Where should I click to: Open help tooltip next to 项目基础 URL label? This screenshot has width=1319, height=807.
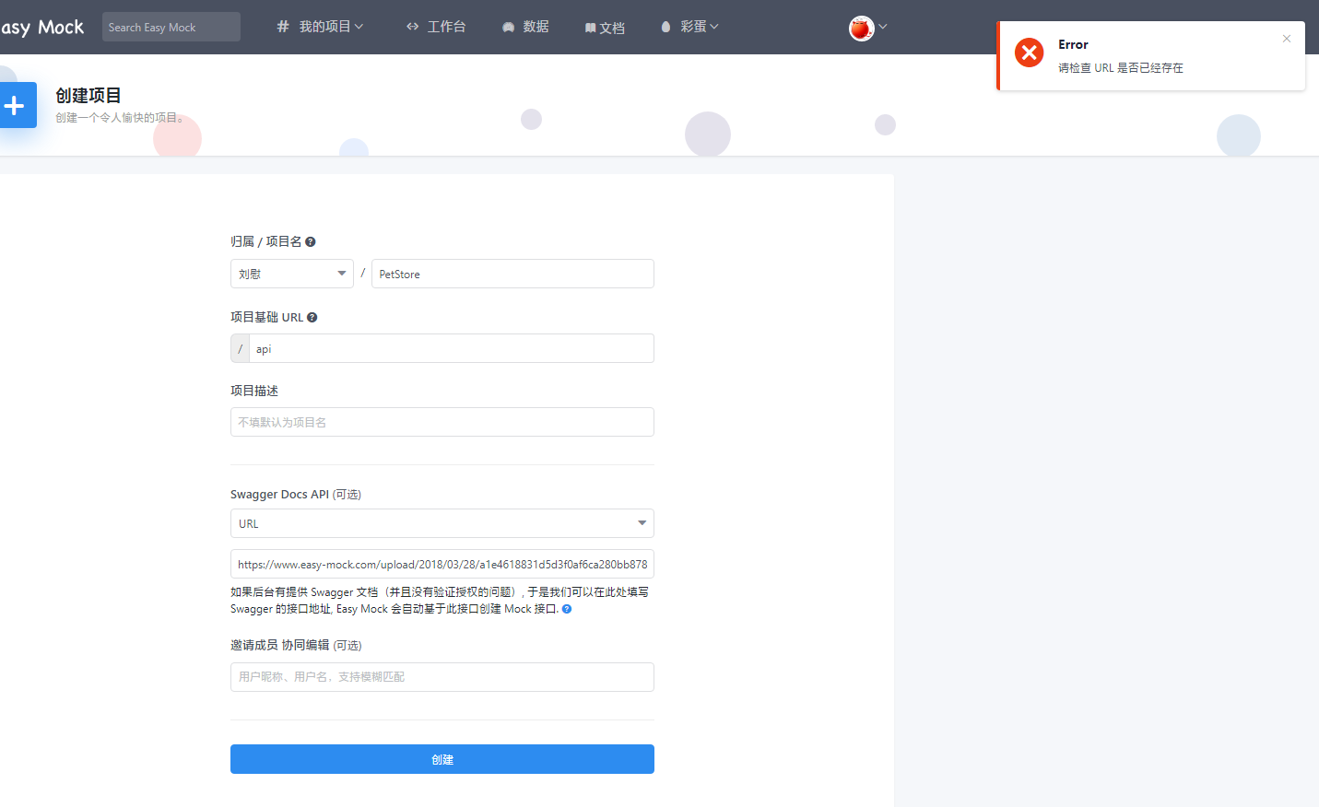tap(312, 316)
